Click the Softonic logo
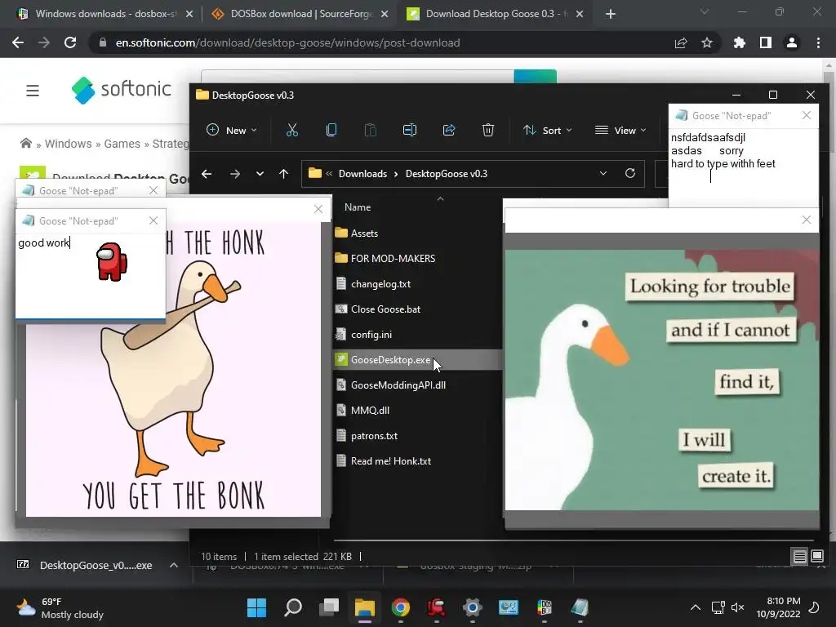Image resolution: width=836 pixels, height=627 pixels. click(122, 90)
